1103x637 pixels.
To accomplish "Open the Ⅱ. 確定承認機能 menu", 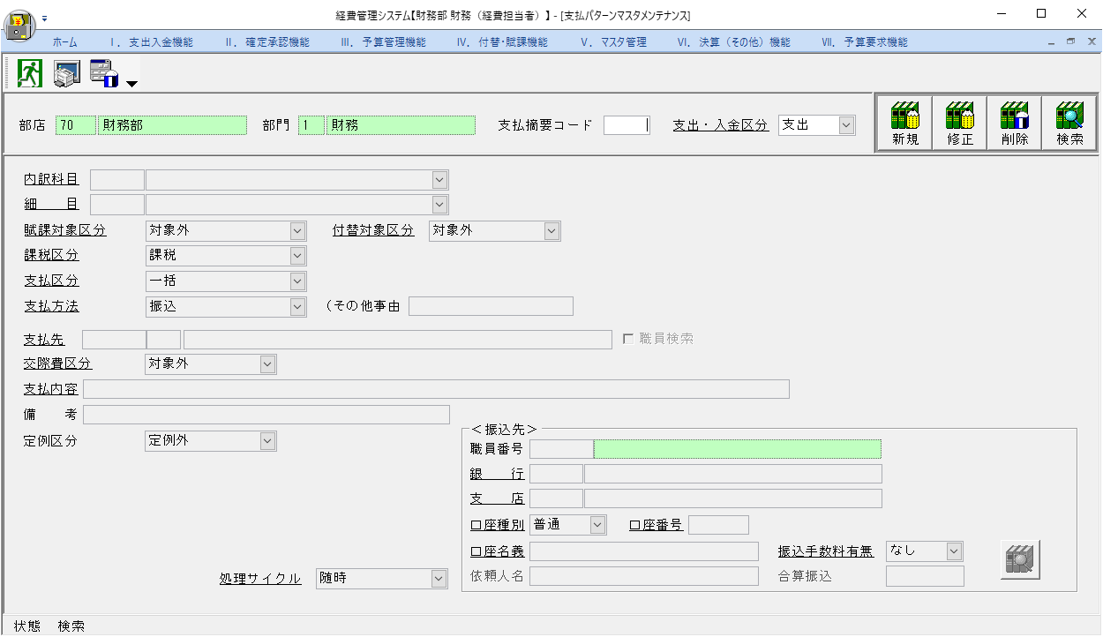I will (x=267, y=42).
